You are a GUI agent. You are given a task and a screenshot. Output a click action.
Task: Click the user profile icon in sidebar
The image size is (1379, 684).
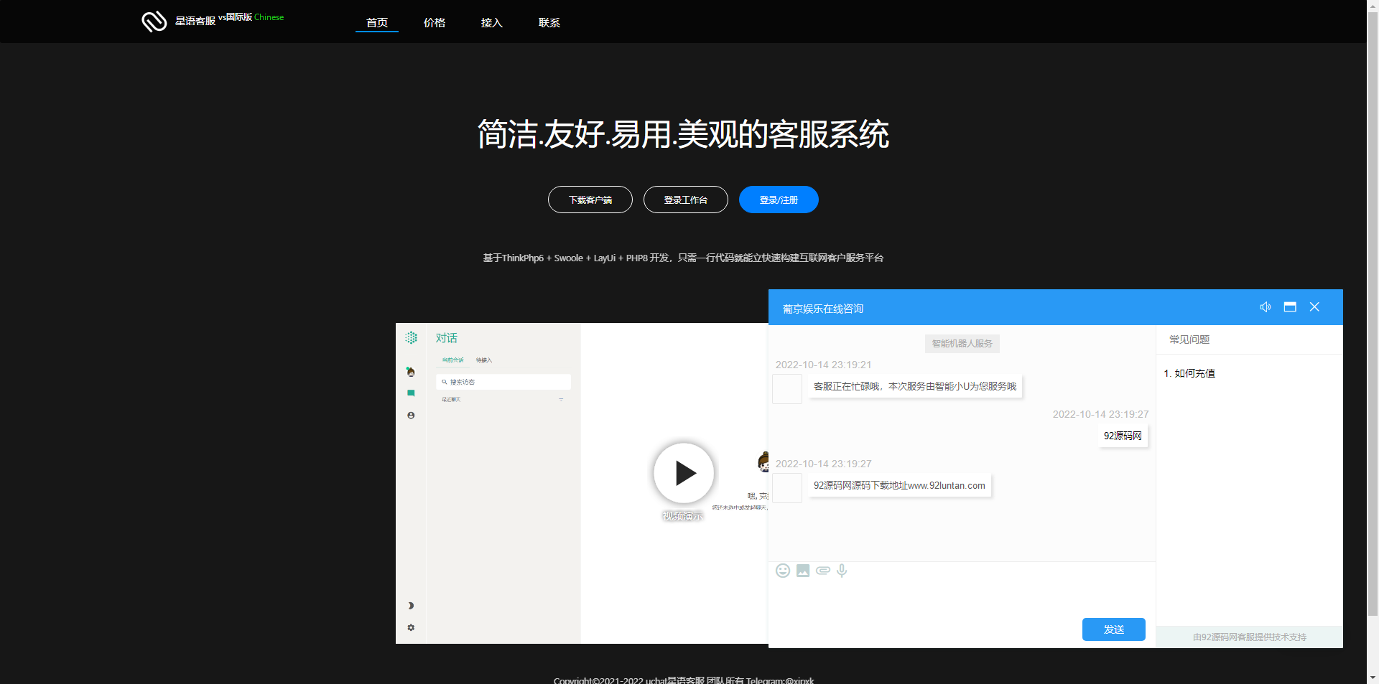(411, 416)
